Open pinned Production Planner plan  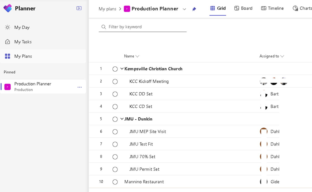point(43,87)
